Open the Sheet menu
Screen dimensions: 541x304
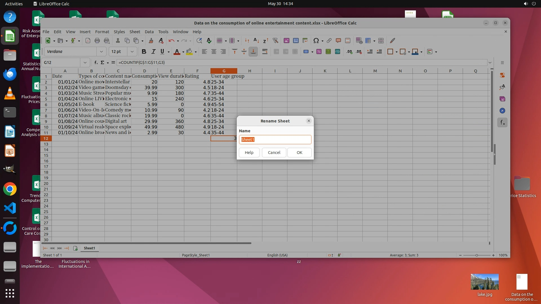pos(134,32)
